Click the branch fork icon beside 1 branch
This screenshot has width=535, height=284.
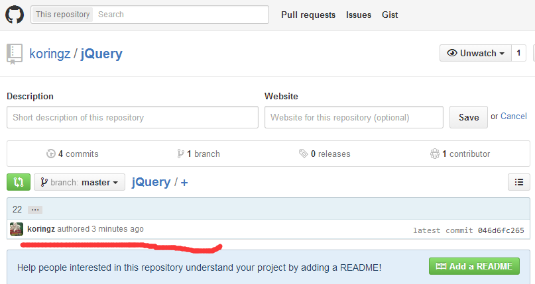[x=180, y=154]
